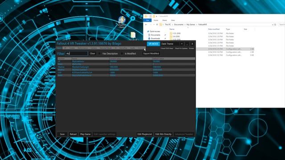Image resolution: width=285 pixels, height=160 pixels.
Task: Sort by the Current Value column header
Action: tap(130, 59)
